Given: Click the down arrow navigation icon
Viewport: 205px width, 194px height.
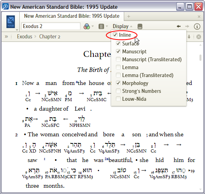Looking at the screenshot, I should [189, 37].
